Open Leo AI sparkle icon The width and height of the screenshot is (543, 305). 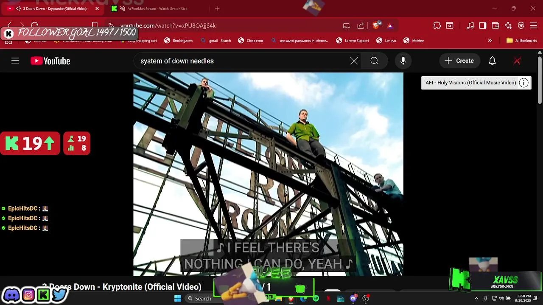pyautogui.click(x=508, y=25)
